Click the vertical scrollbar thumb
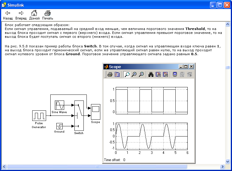232x171 pixels. click(228, 67)
